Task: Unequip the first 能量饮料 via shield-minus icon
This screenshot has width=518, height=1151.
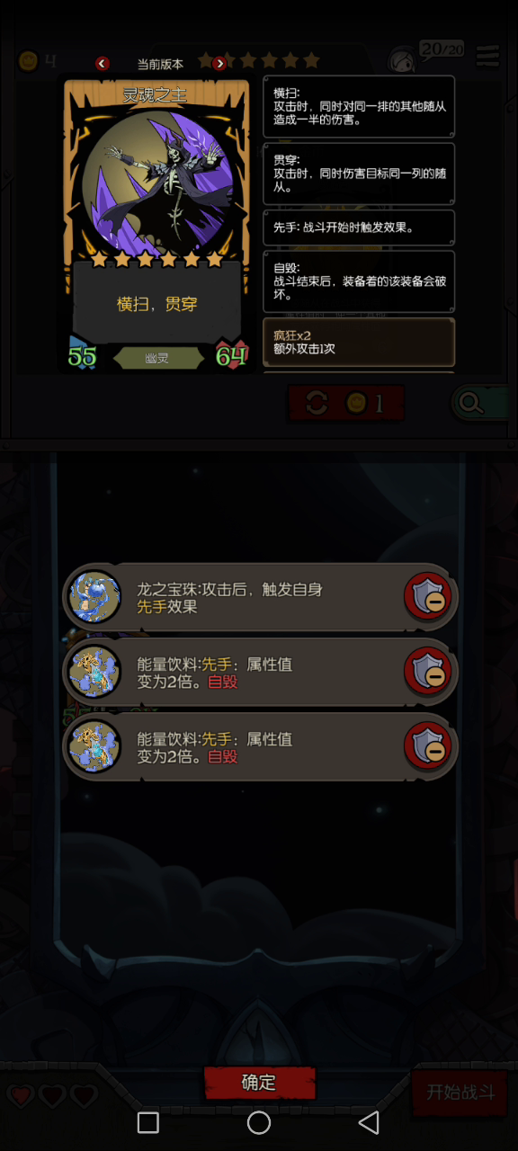Action: click(x=428, y=672)
